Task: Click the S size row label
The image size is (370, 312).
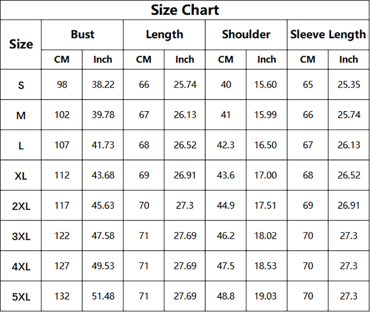Action: 21,85
